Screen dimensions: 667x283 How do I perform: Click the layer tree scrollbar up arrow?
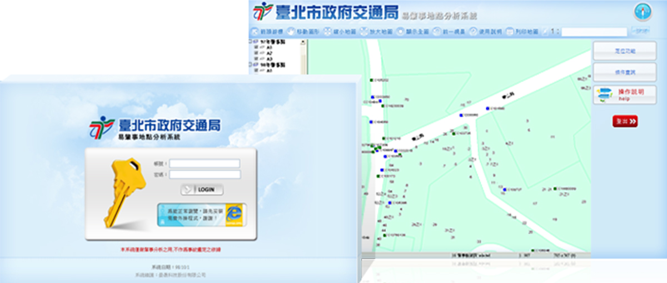coord(303,42)
